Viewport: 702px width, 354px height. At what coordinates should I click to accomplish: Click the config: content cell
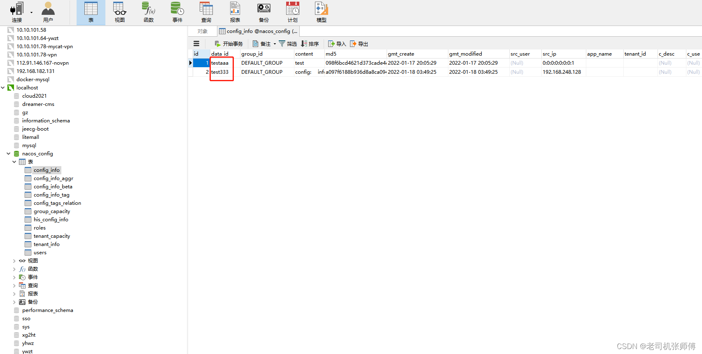pos(309,72)
